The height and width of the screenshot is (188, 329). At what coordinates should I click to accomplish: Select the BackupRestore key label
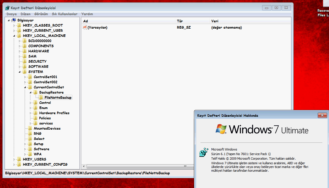[51, 92]
